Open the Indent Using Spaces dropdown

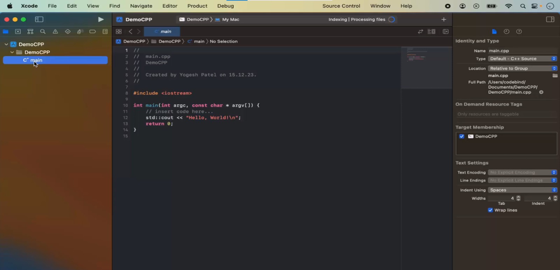point(523,190)
